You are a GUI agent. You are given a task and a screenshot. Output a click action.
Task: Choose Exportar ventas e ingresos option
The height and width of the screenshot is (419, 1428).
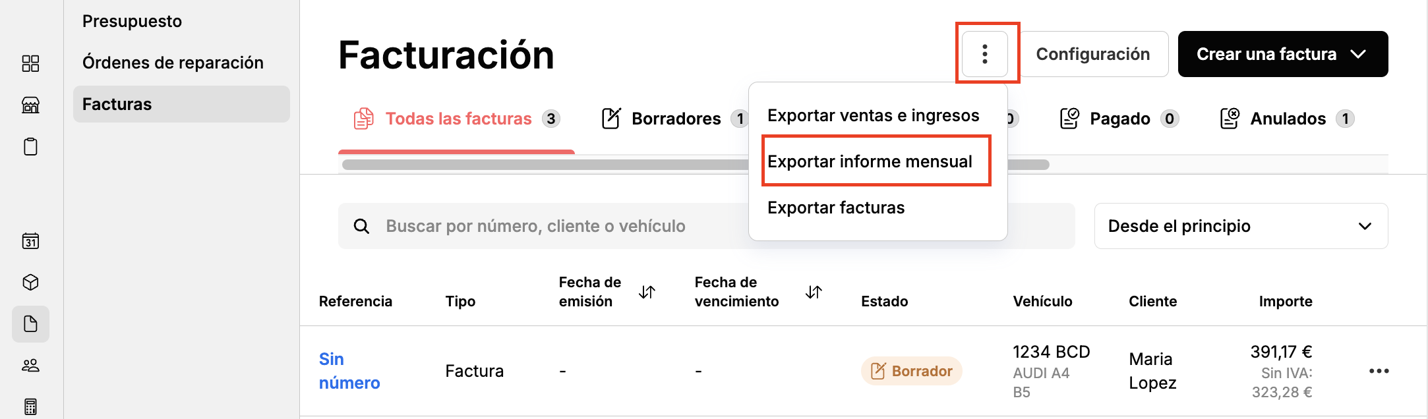coord(874,115)
